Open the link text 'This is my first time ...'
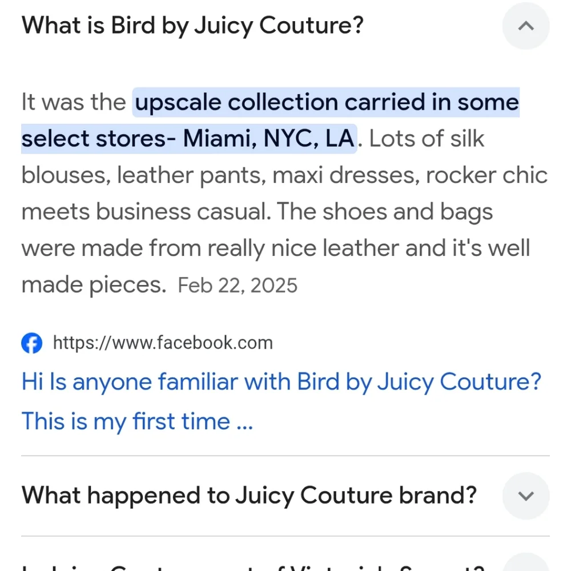 (137, 421)
